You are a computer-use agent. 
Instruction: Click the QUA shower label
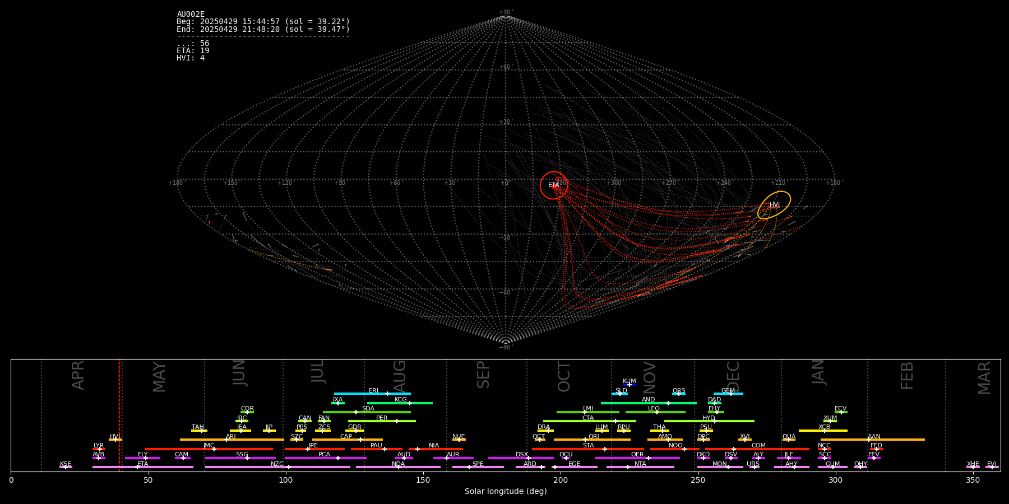point(789,437)
